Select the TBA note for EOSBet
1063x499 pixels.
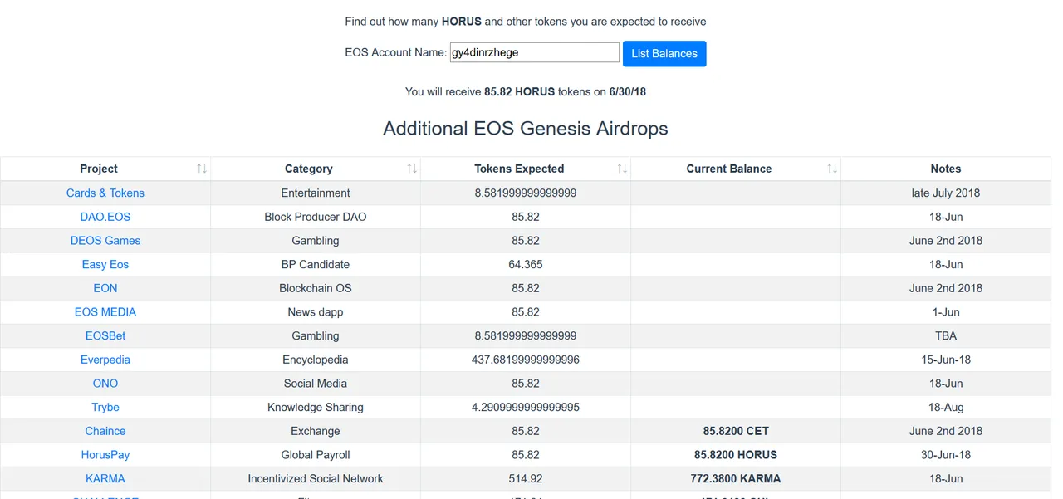click(946, 335)
